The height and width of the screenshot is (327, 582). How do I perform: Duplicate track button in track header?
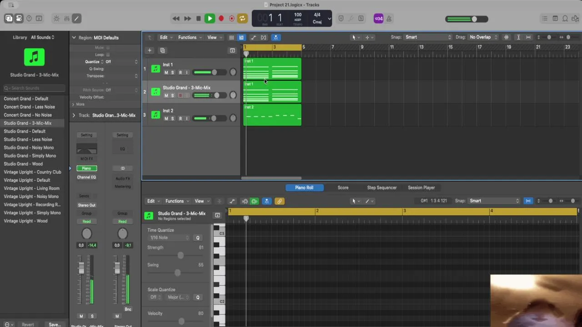pyautogui.click(x=162, y=50)
